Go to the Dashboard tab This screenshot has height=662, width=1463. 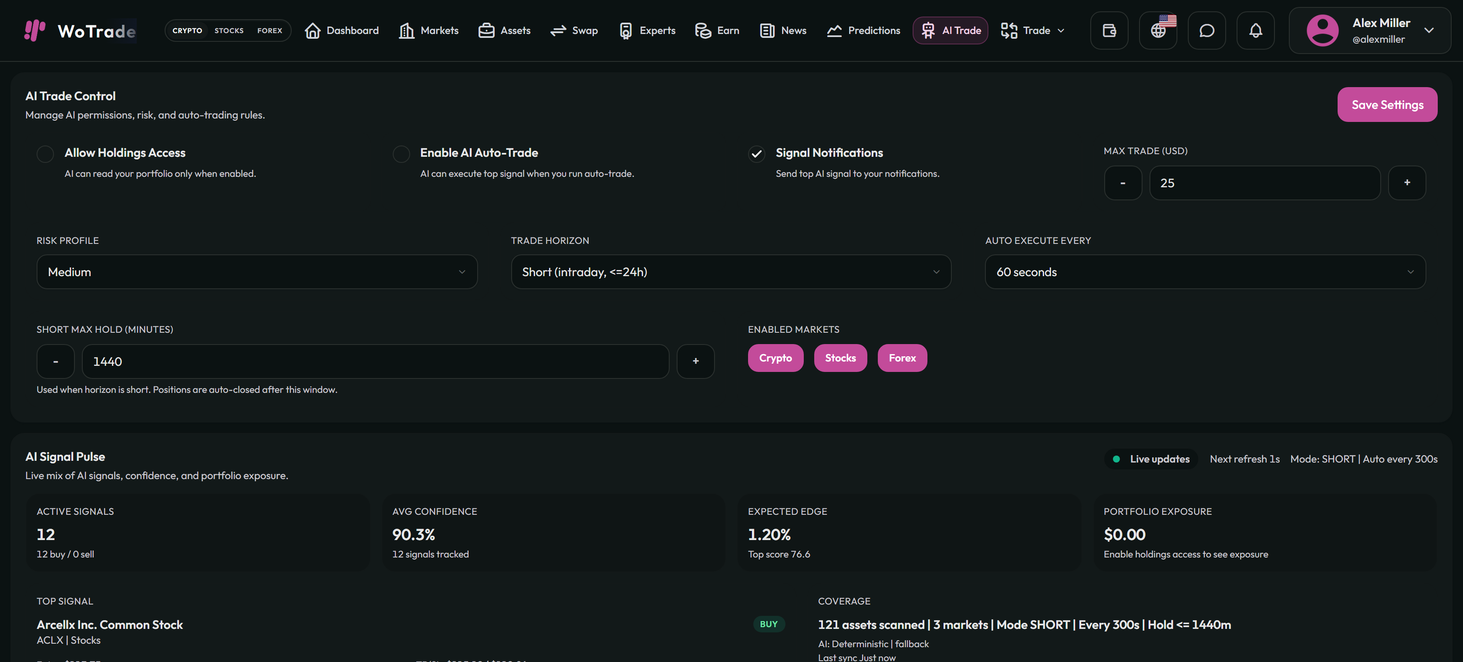click(x=342, y=30)
